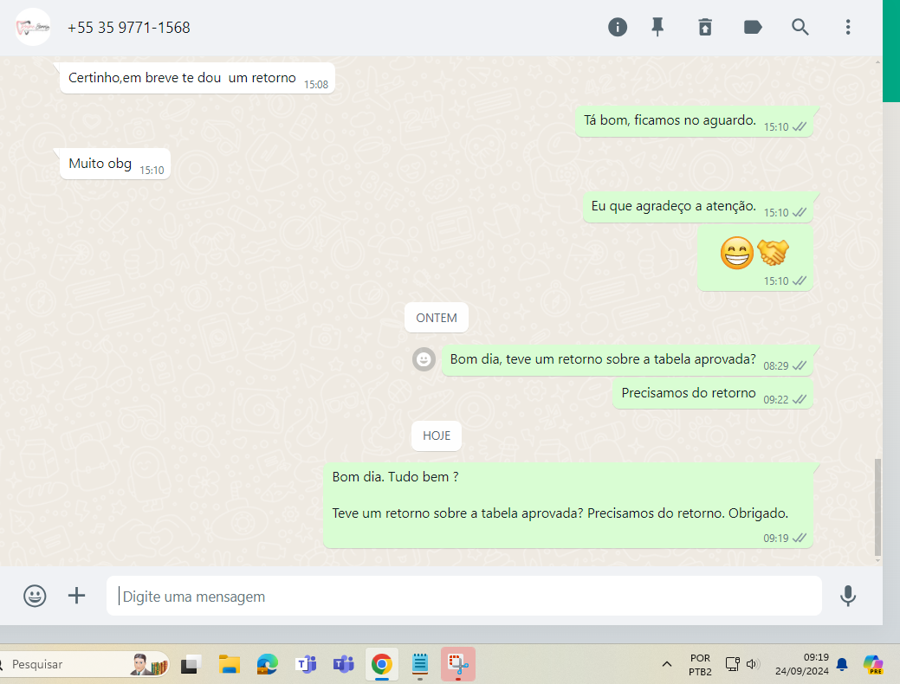Search messages with the magnifier icon

(800, 27)
